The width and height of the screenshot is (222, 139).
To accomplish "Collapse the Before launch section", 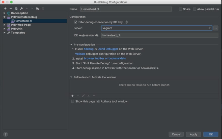I will click(x=71, y=77).
